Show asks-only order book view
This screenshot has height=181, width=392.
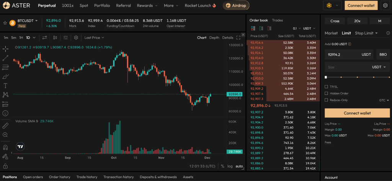[269, 28]
